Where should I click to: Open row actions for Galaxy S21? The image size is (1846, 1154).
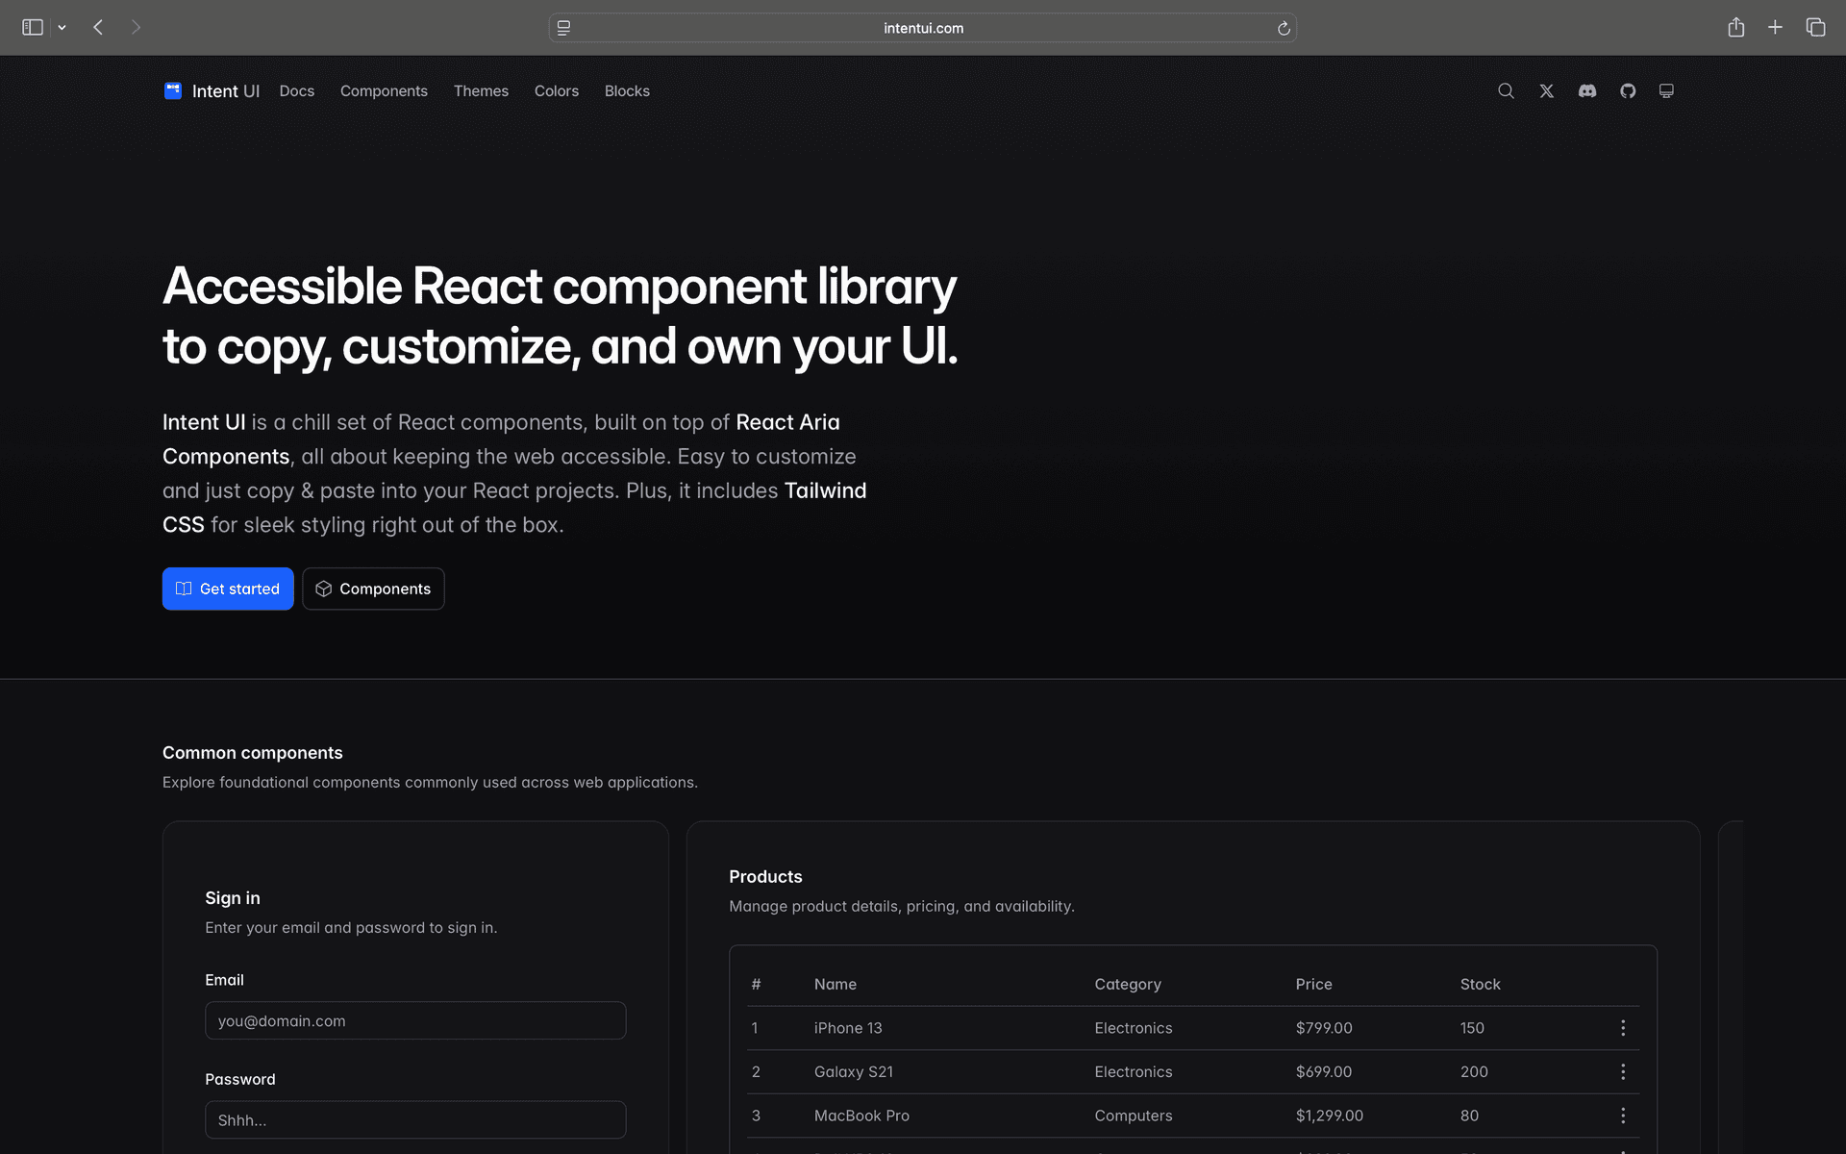click(x=1623, y=1071)
